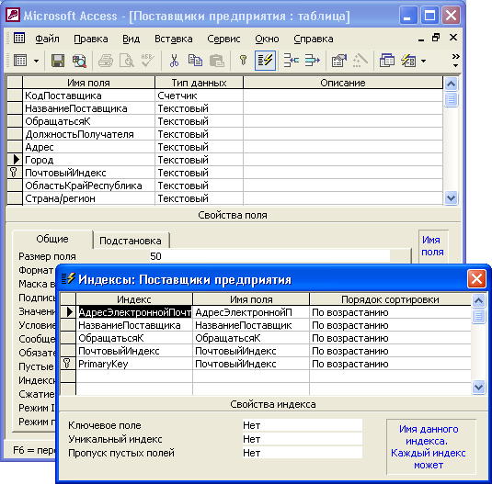Click the Cut scissors icon
This screenshot has width=492, height=484.
click(x=174, y=61)
